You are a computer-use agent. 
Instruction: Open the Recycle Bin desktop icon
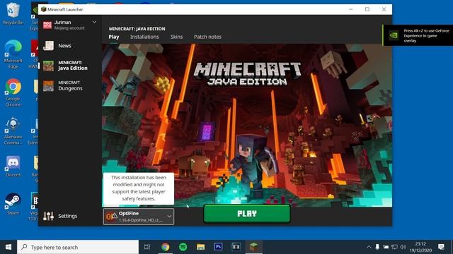(x=13, y=13)
